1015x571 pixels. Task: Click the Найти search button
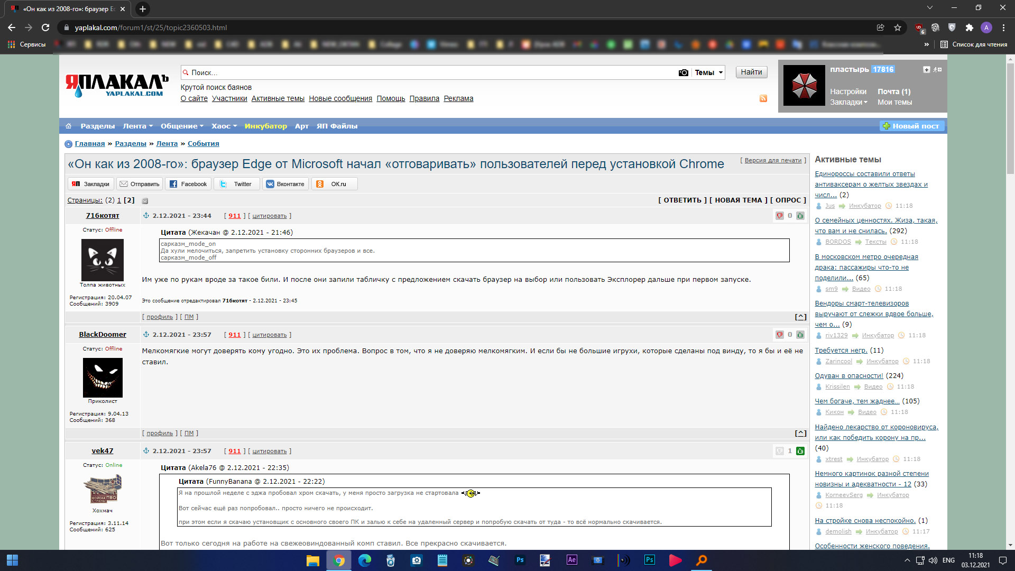751,72
